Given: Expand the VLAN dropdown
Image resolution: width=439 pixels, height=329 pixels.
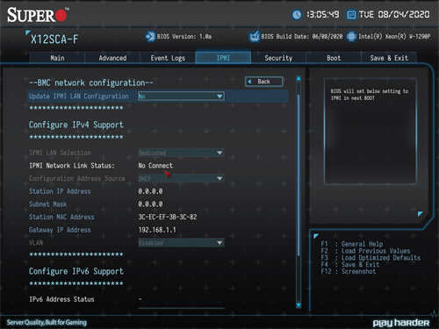Looking at the screenshot, I should click(181, 242).
